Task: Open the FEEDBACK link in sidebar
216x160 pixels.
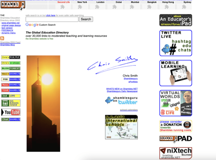Action: click(7, 30)
